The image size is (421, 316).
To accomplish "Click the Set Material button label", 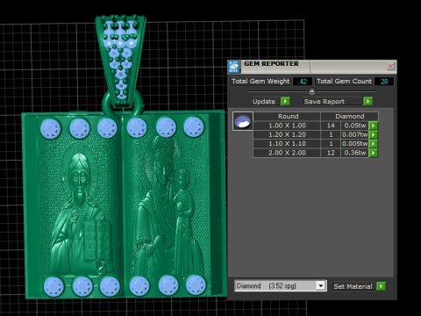I will point(353,286).
